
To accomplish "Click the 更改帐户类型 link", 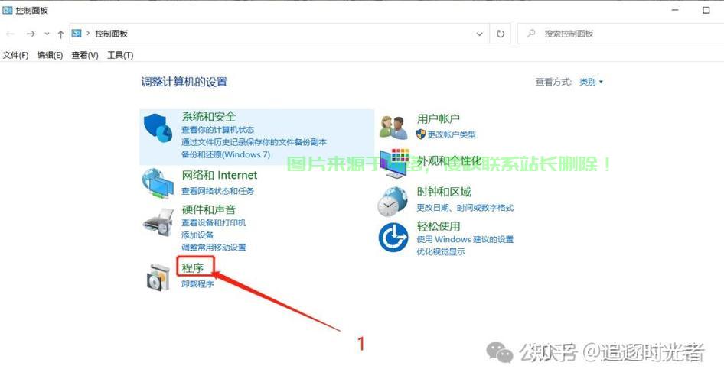I will coord(451,134).
